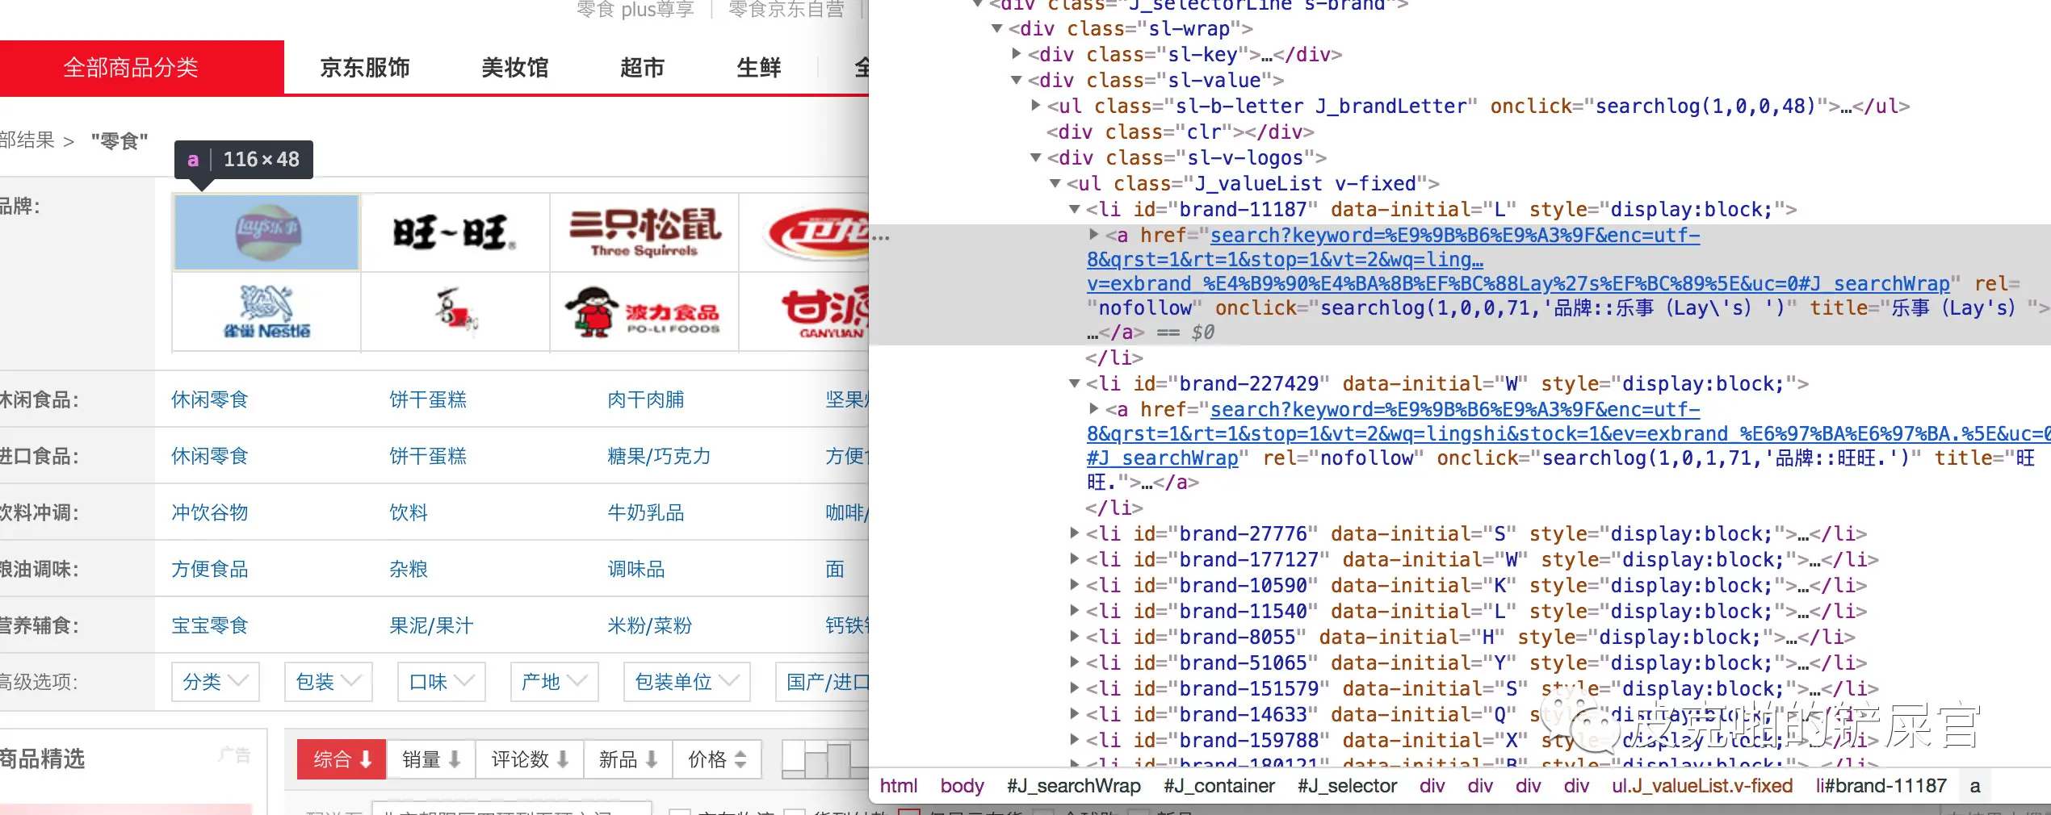Collapse the brand-227429 li node
The height and width of the screenshot is (815, 2051).
pyautogui.click(x=1075, y=384)
